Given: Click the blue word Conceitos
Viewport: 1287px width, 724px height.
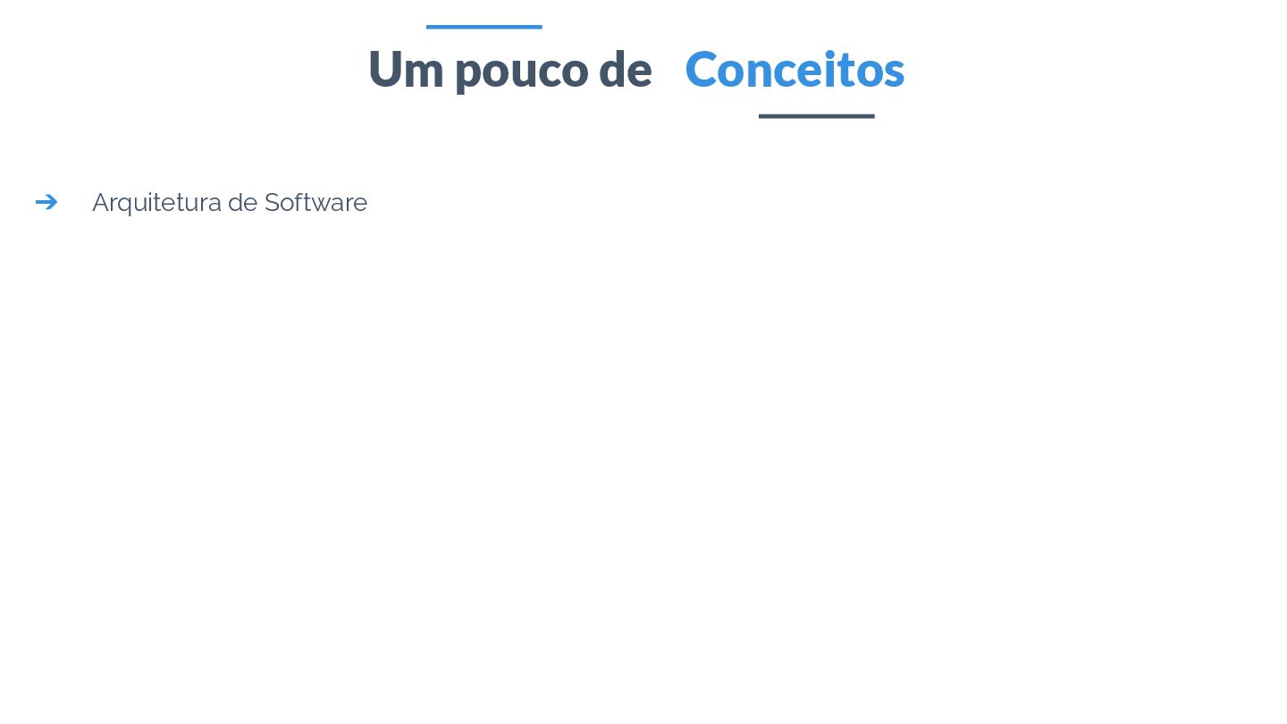Looking at the screenshot, I should 795,70.
